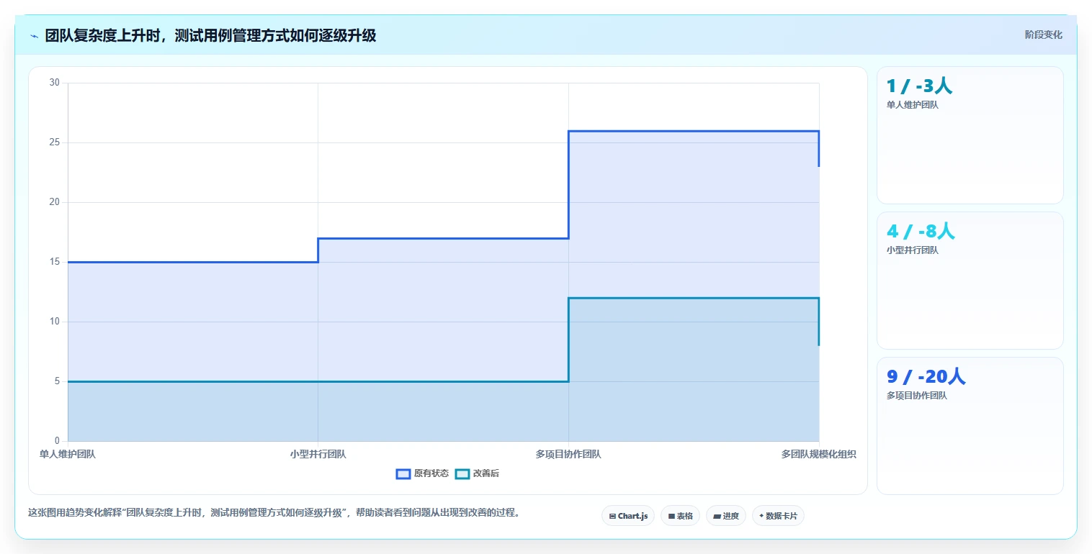Click the y-axis value 30
Image resolution: width=1092 pixels, height=554 pixels.
[x=55, y=83]
